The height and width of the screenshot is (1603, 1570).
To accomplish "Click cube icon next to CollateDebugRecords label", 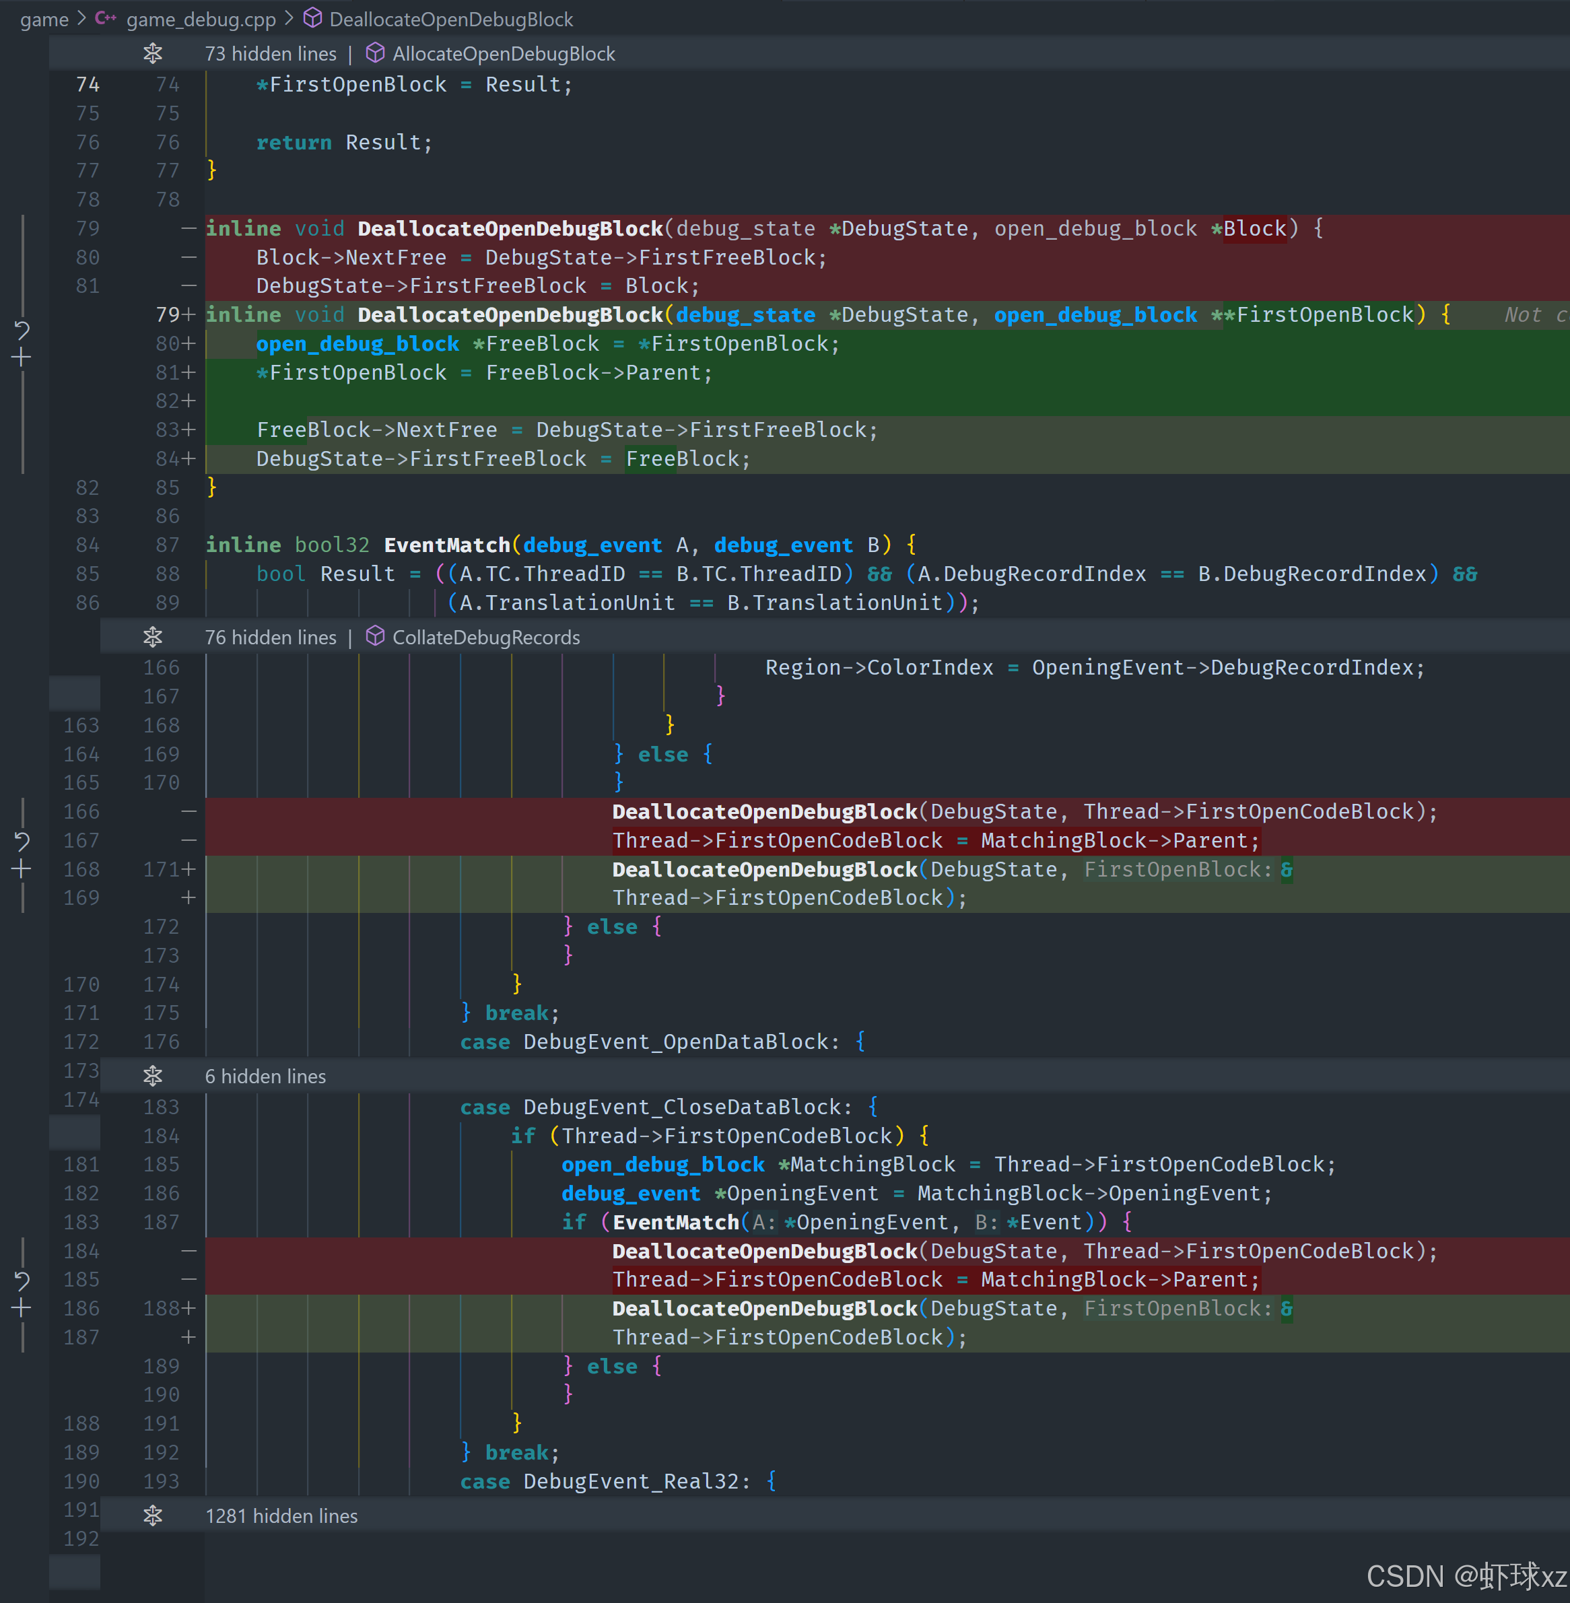I will pyautogui.click(x=375, y=637).
